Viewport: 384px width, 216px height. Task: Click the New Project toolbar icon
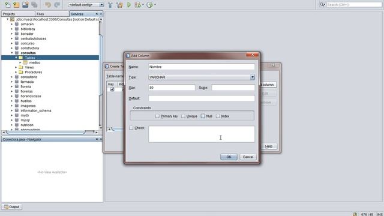(x=16, y=4)
